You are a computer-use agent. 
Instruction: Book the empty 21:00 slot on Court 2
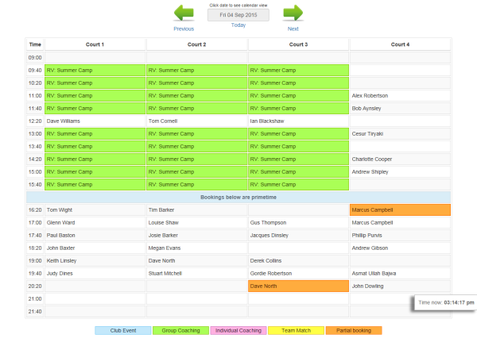pyautogui.click(x=196, y=299)
